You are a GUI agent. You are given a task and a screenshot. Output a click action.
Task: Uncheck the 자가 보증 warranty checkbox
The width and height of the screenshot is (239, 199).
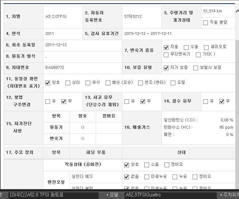tap(166, 68)
